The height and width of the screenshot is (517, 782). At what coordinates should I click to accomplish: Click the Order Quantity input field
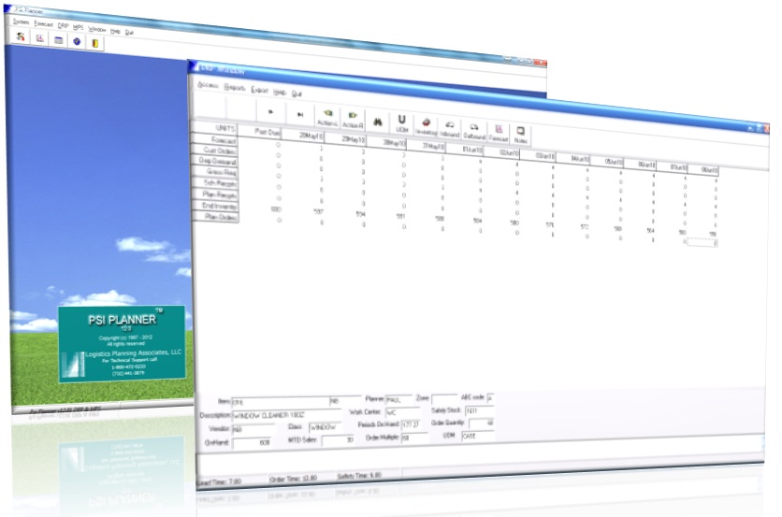[x=482, y=423]
